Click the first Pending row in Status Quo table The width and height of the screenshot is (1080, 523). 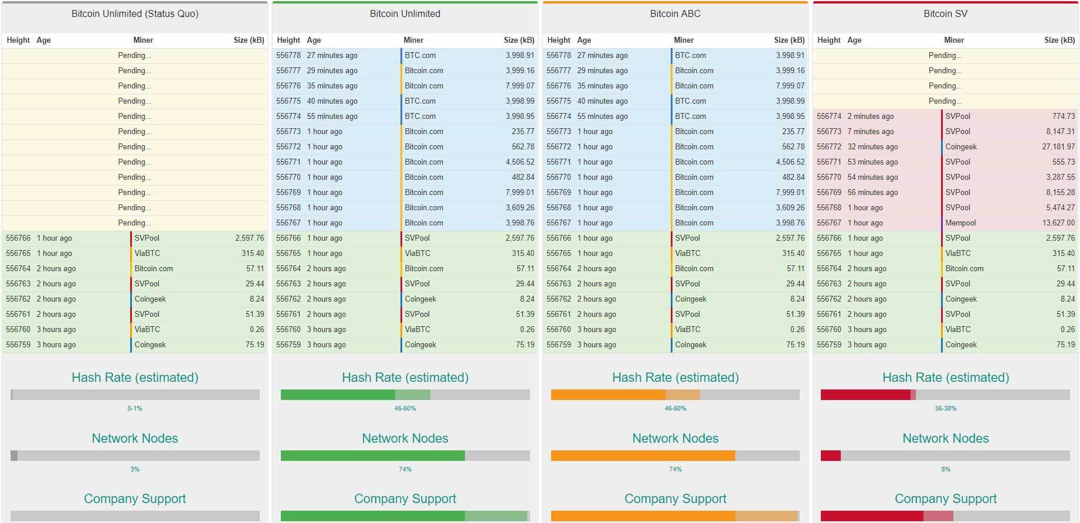[x=135, y=55]
